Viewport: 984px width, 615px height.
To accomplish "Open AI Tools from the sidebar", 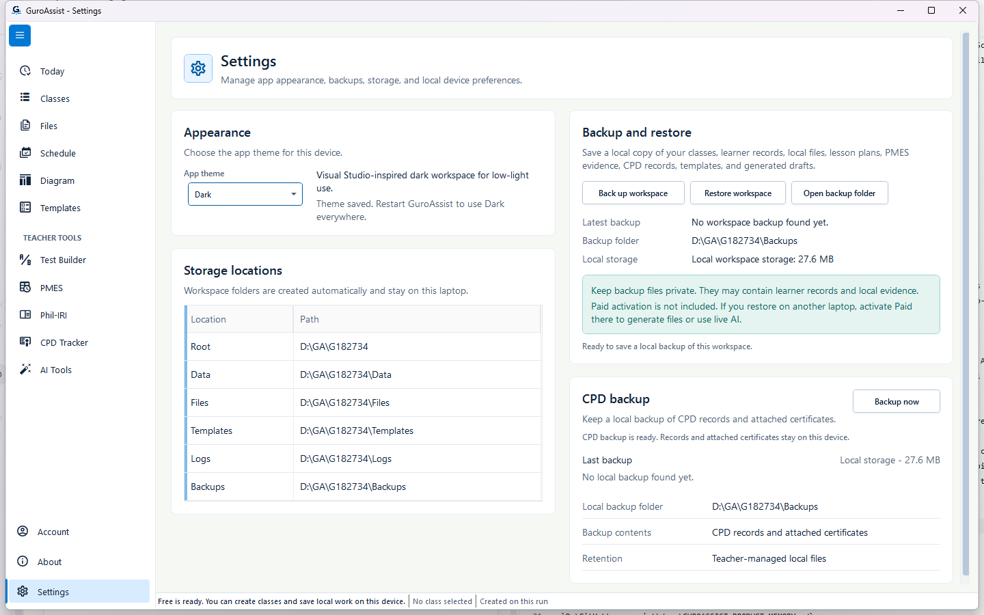I will pyautogui.click(x=79, y=370).
